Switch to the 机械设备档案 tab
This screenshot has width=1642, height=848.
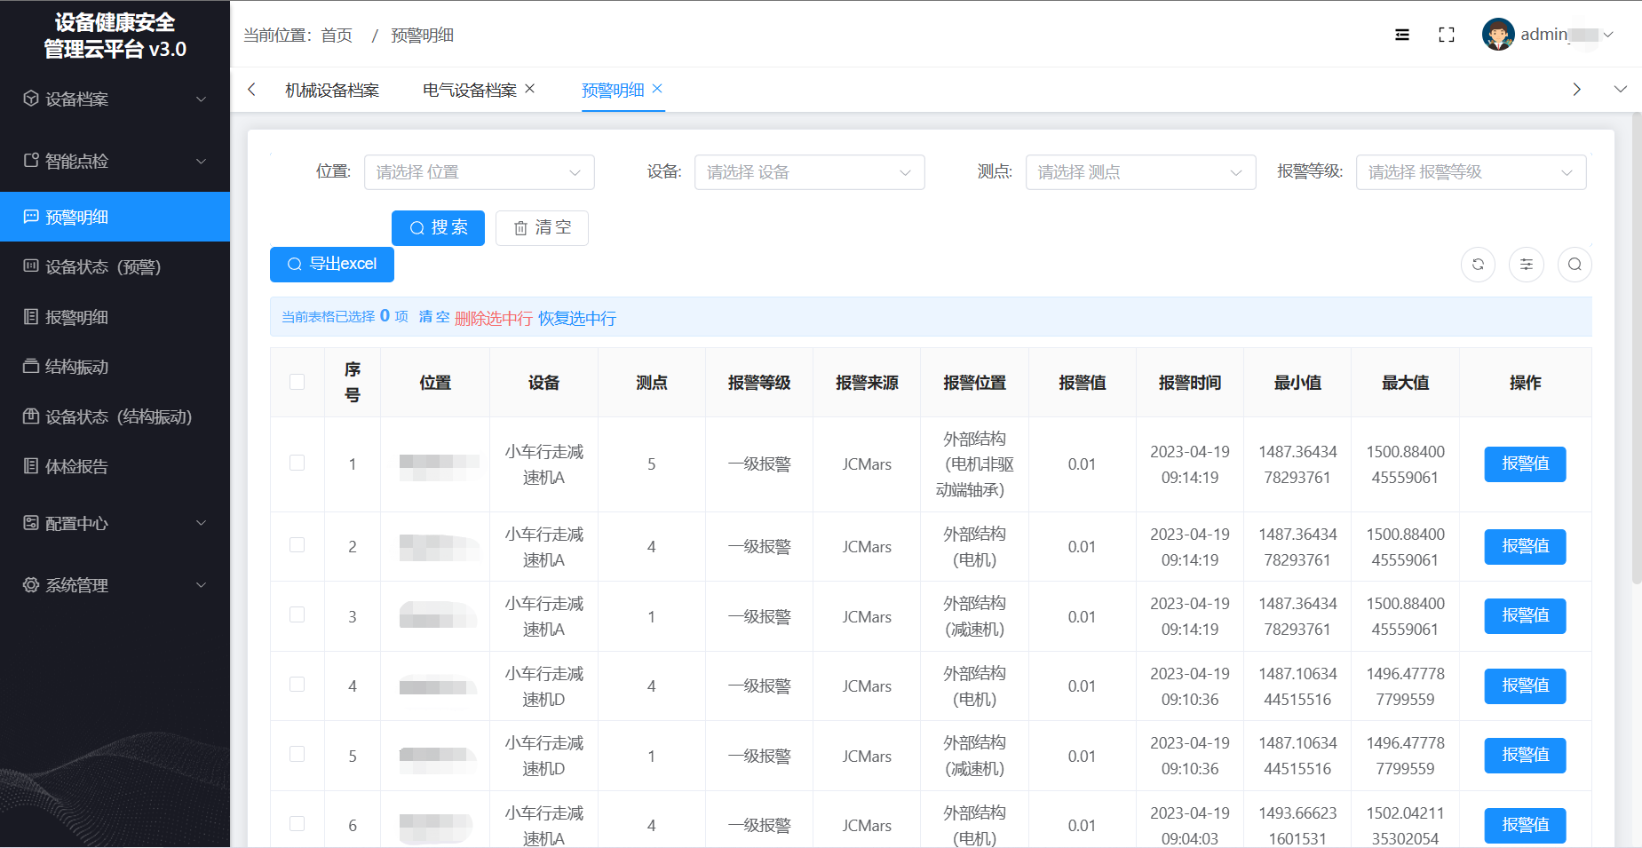(332, 91)
